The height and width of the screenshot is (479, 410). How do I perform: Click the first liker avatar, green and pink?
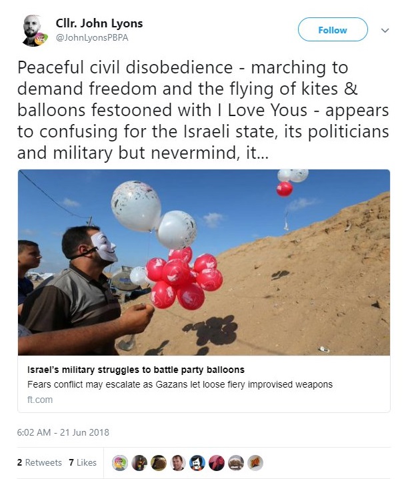[120, 463]
